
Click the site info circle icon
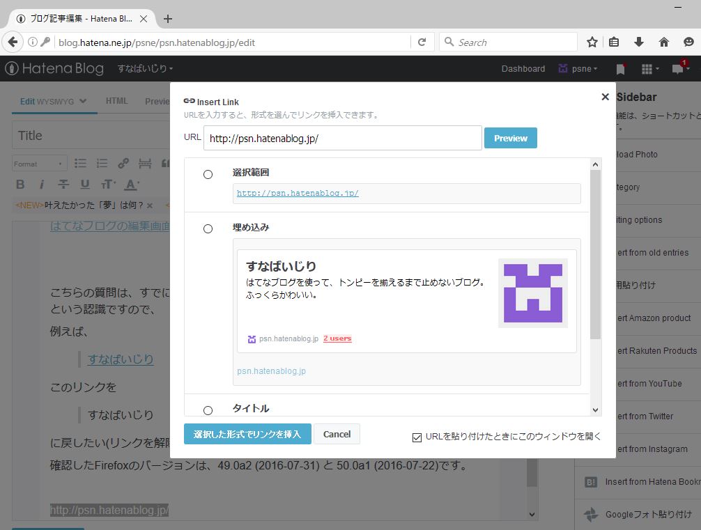pyautogui.click(x=33, y=42)
